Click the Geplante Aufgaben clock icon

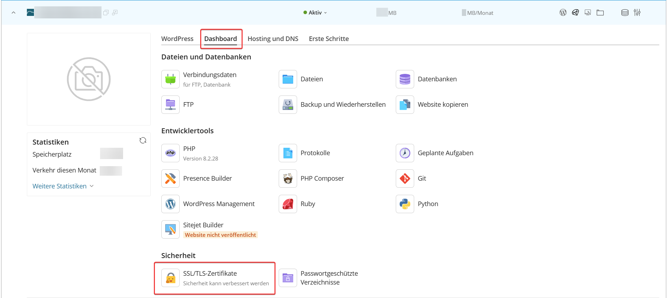[x=405, y=153]
